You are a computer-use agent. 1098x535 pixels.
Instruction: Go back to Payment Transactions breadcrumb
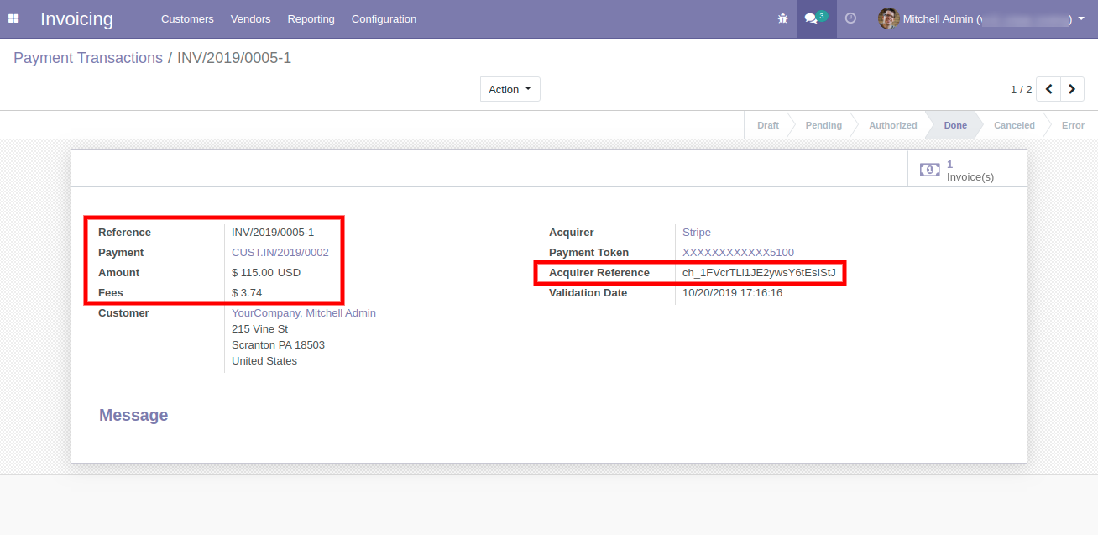pyautogui.click(x=88, y=58)
